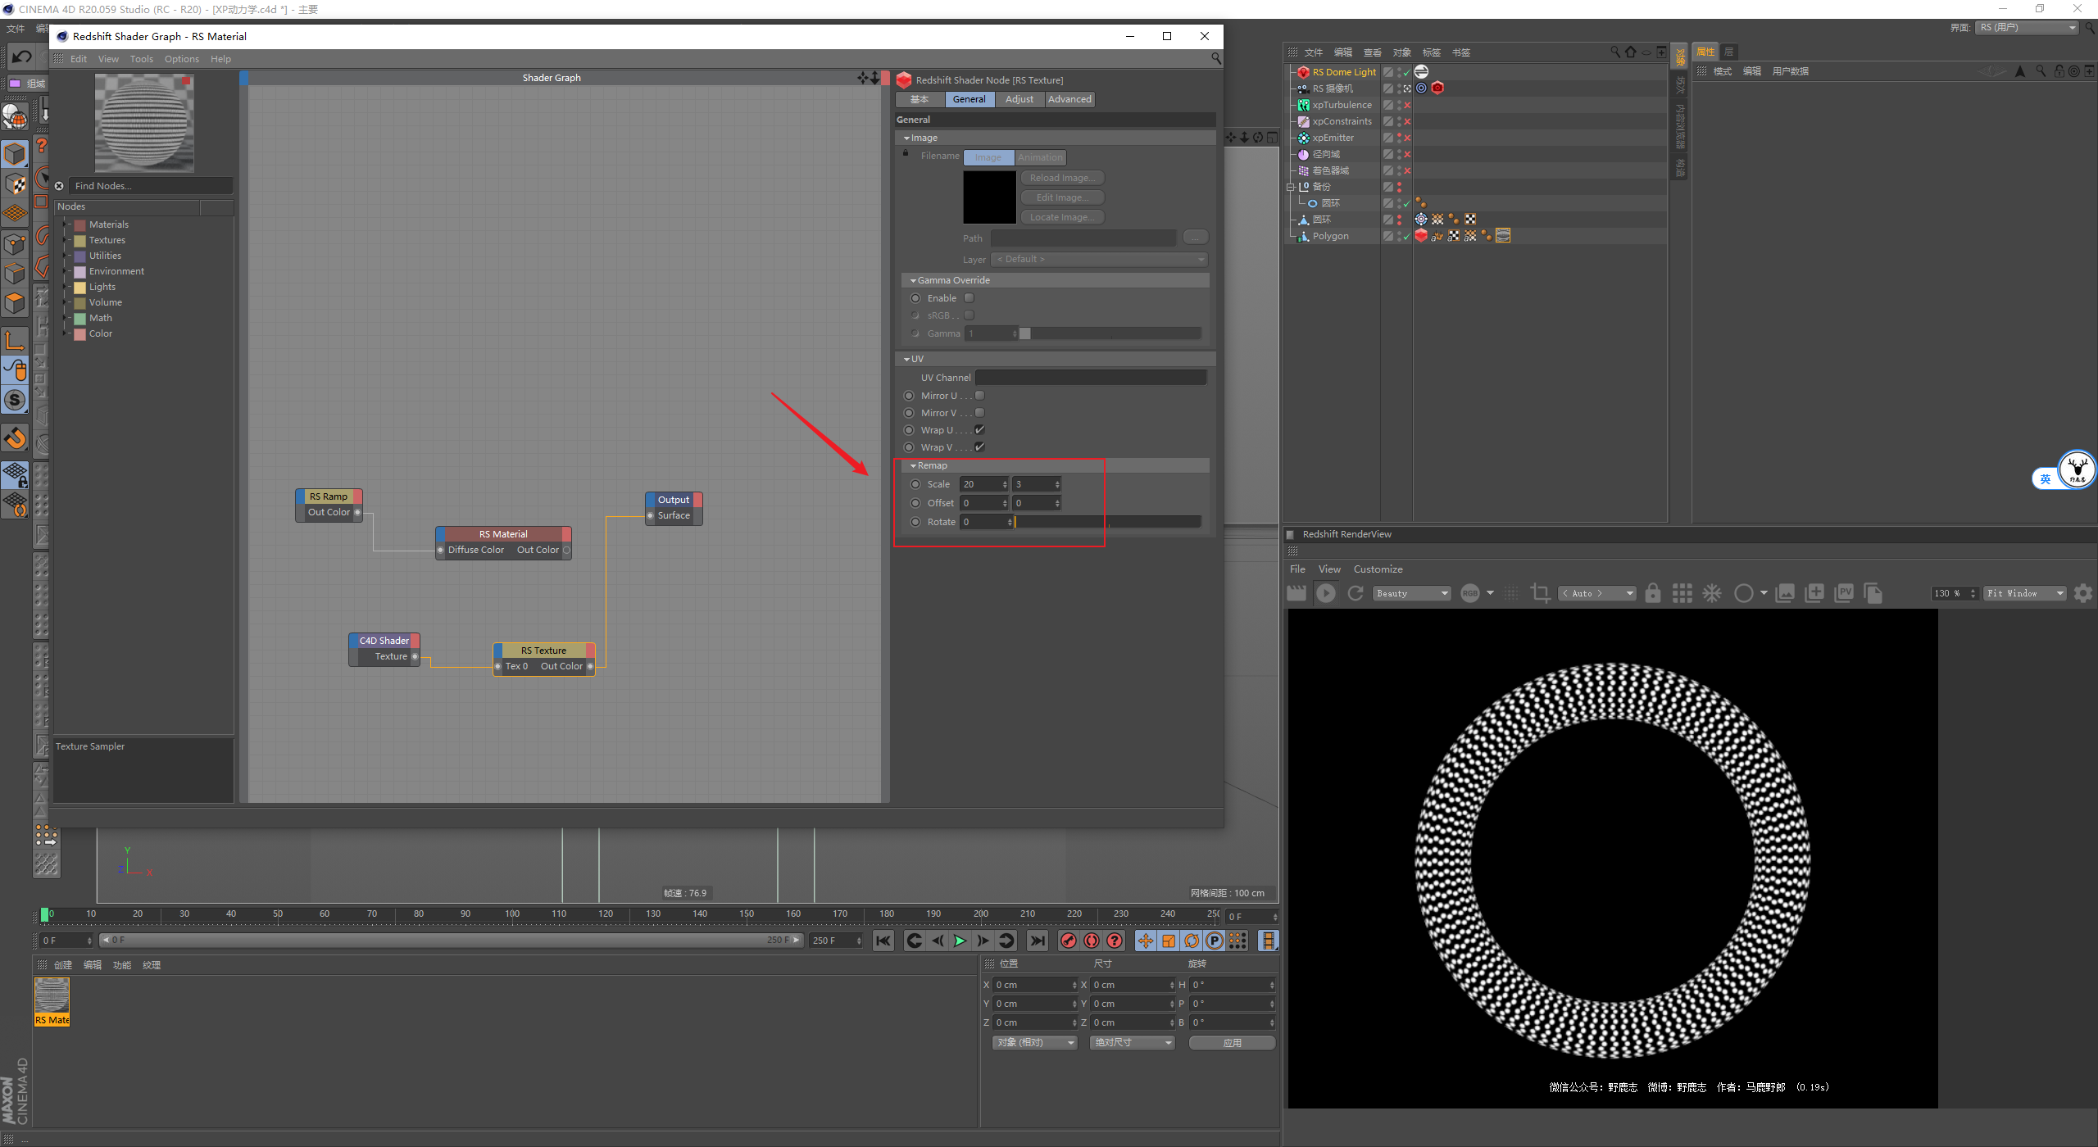The width and height of the screenshot is (2098, 1147).
Task: Click the record active objects key button
Action: (1068, 941)
